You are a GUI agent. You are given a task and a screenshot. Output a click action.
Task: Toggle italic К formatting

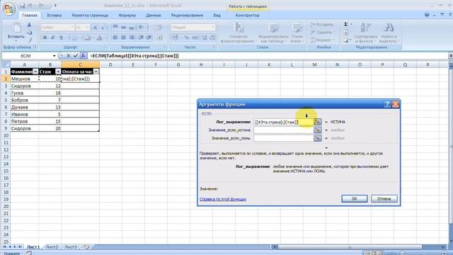point(53,38)
